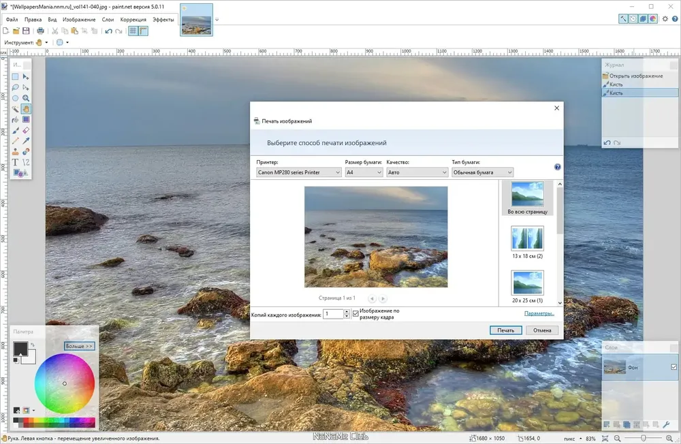This screenshot has height=444, width=681.
Task: Open the Изображение menu
Action: [79, 20]
